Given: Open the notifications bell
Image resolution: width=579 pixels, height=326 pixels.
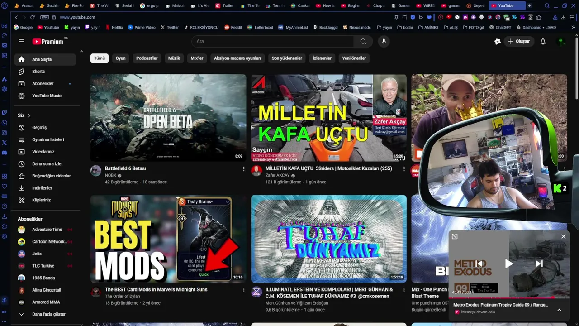Looking at the screenshot, I should coord(543,41).
